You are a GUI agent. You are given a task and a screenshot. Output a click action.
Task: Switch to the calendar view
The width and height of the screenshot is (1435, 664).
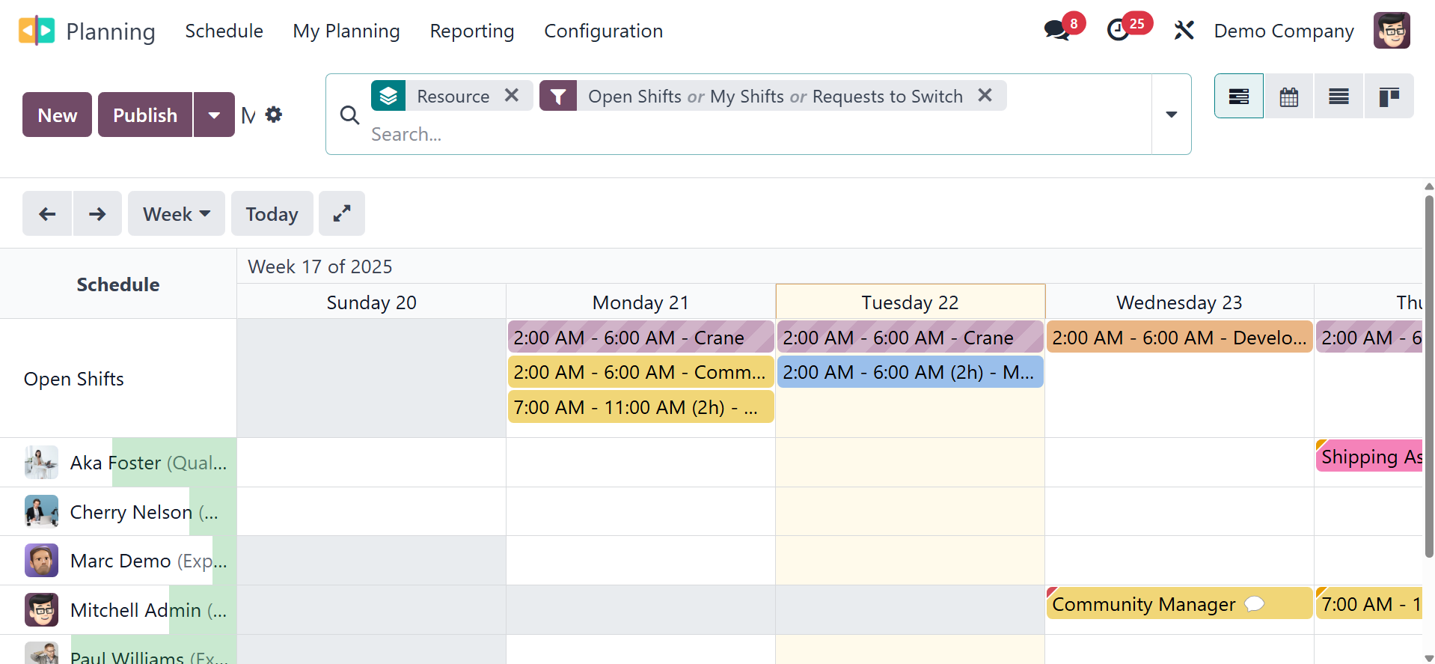click(x=1288, y=97)
